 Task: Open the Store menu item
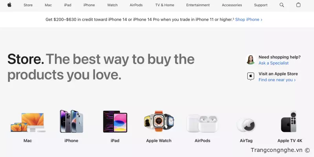click(28, 5)
